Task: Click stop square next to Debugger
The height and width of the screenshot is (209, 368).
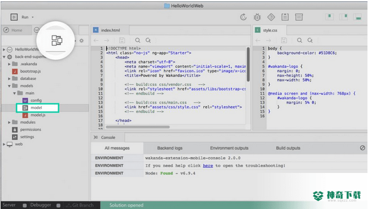Action: coord(59,206)
